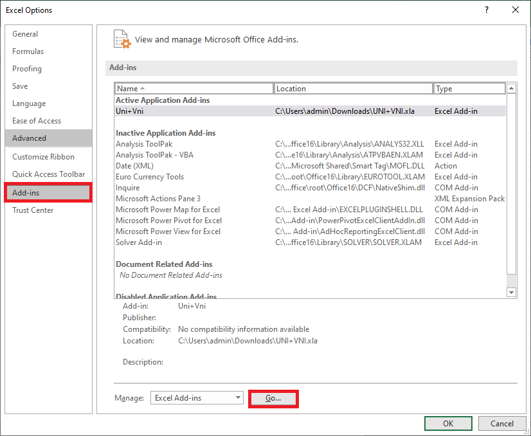Select the Solver Add-in row
The height and width of the screenshot is (436, 531).
[x=310, y=242]
